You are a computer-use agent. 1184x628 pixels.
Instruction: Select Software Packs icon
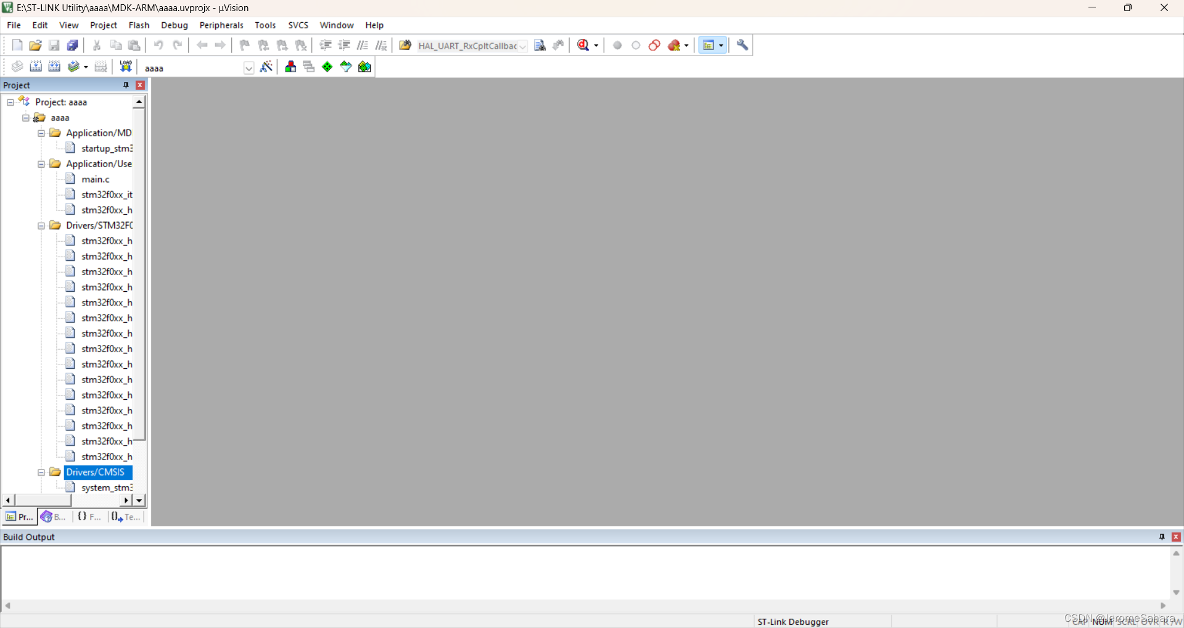coord(346,67)
